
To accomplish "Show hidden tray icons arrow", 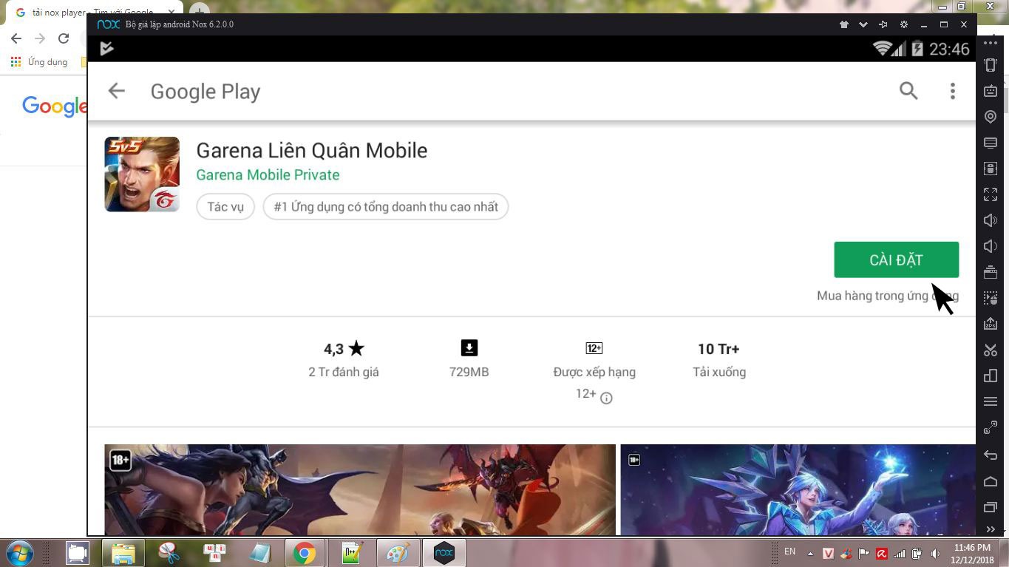I will (811, 553).
